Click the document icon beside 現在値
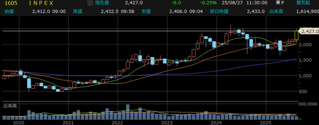Viewport: 319px width, 125px height. pos(90,3)
